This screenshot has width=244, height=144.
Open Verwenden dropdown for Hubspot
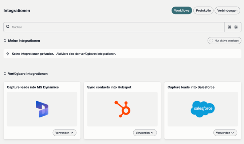[145, 133]
